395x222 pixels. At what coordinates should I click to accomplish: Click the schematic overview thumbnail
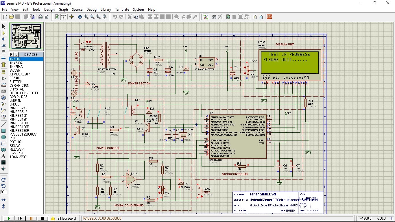click(26, 36)
